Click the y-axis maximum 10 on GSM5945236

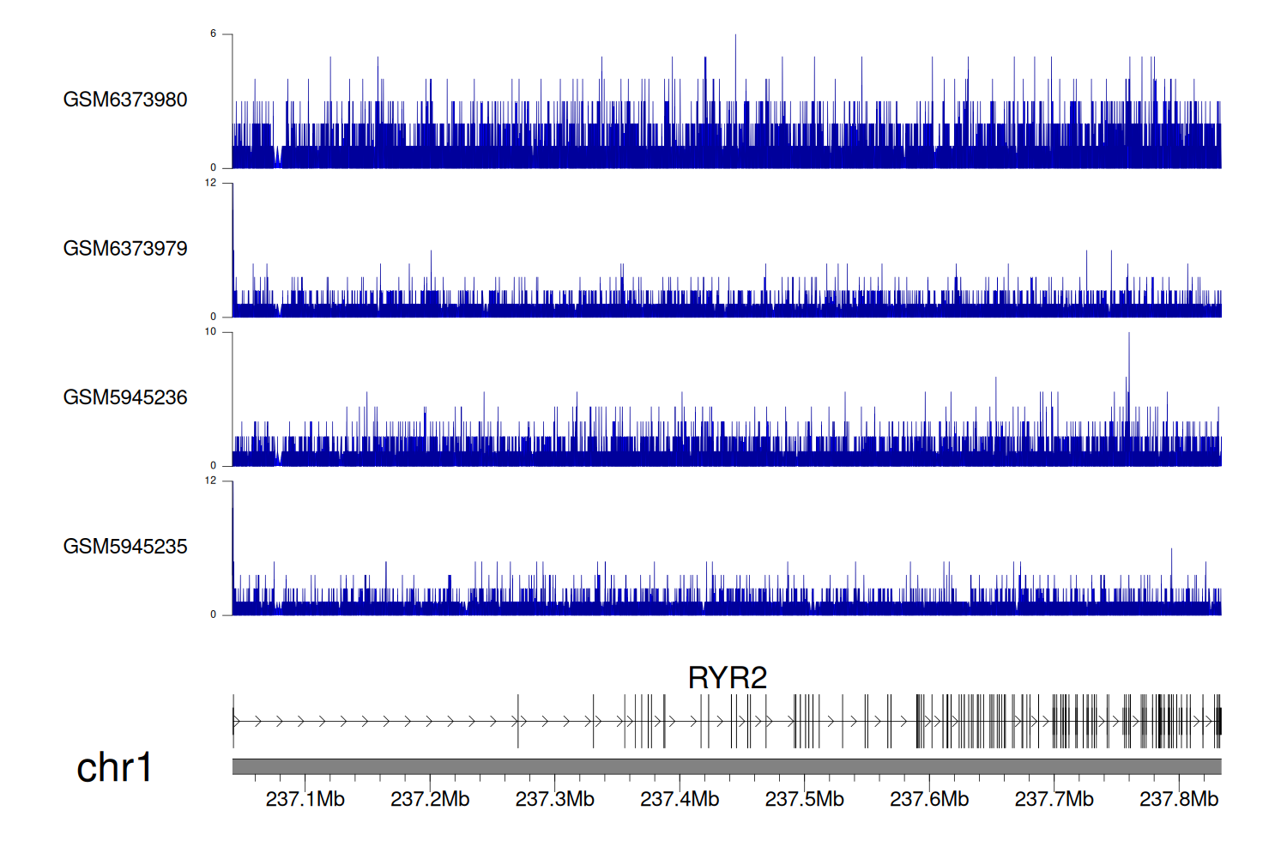click(211, 332)
